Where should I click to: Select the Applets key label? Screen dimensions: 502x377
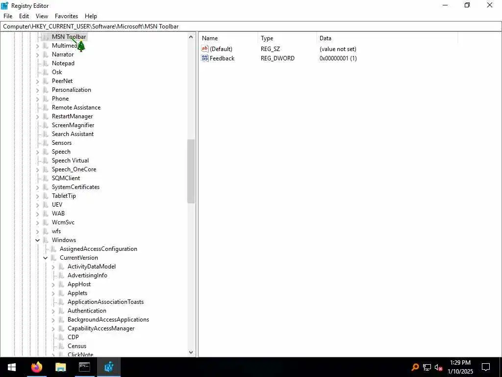coord(77,293)
